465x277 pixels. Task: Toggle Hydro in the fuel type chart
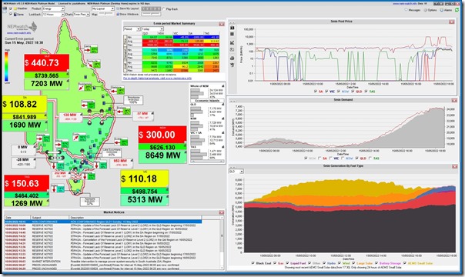(324, 263)
